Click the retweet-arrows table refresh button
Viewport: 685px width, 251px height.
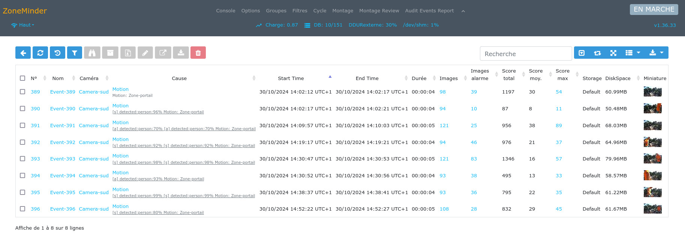pyautogui.click(x=597, y=53)
